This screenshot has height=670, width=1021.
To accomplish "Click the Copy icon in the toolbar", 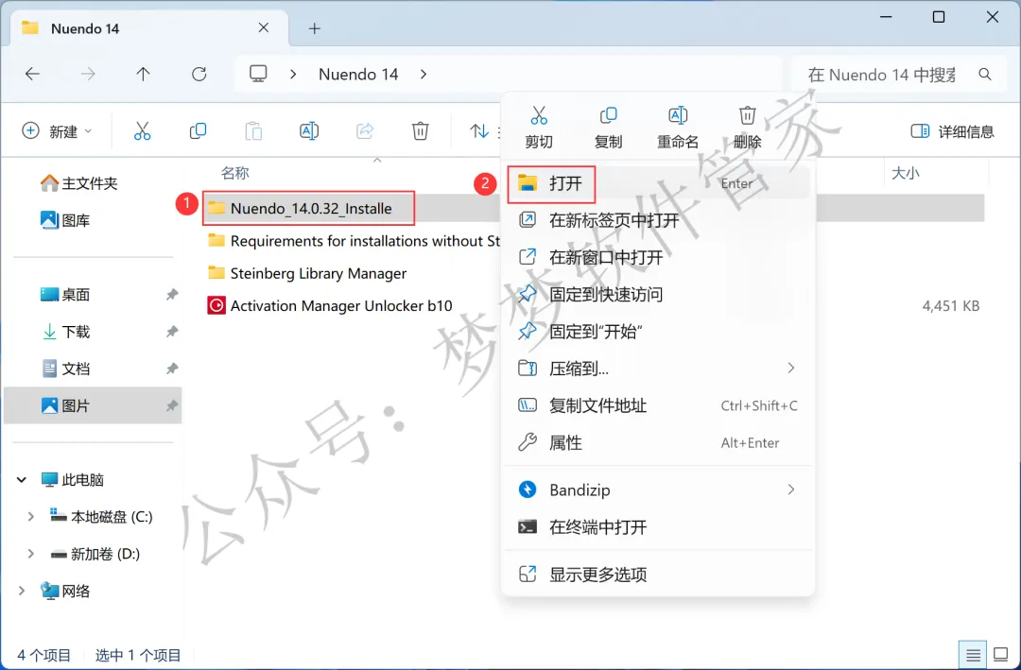I will 198,130.
